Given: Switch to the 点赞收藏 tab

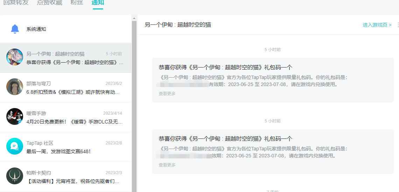Looking at the screenshot, I should pos(49,3).
